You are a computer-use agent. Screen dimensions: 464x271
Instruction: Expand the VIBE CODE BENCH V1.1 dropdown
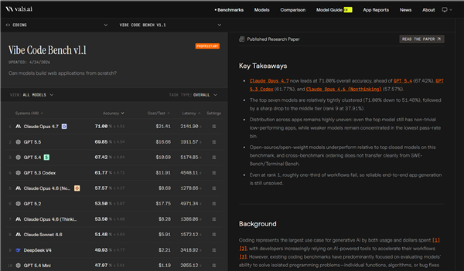tap(219, 25)
